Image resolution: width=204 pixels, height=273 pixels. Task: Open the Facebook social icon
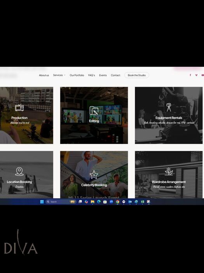point(190,75)
